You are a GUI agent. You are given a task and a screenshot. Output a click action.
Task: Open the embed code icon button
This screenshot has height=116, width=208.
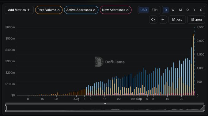153,20
